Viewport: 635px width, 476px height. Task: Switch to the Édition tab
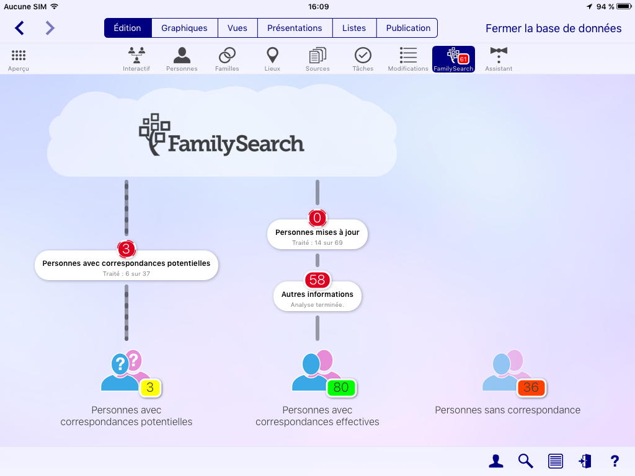point(128,28)
